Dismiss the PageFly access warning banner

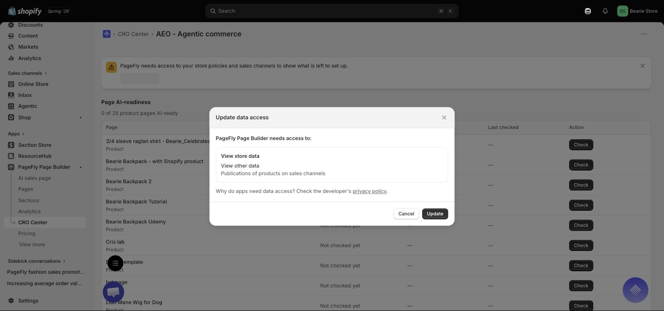click(642, 66)
